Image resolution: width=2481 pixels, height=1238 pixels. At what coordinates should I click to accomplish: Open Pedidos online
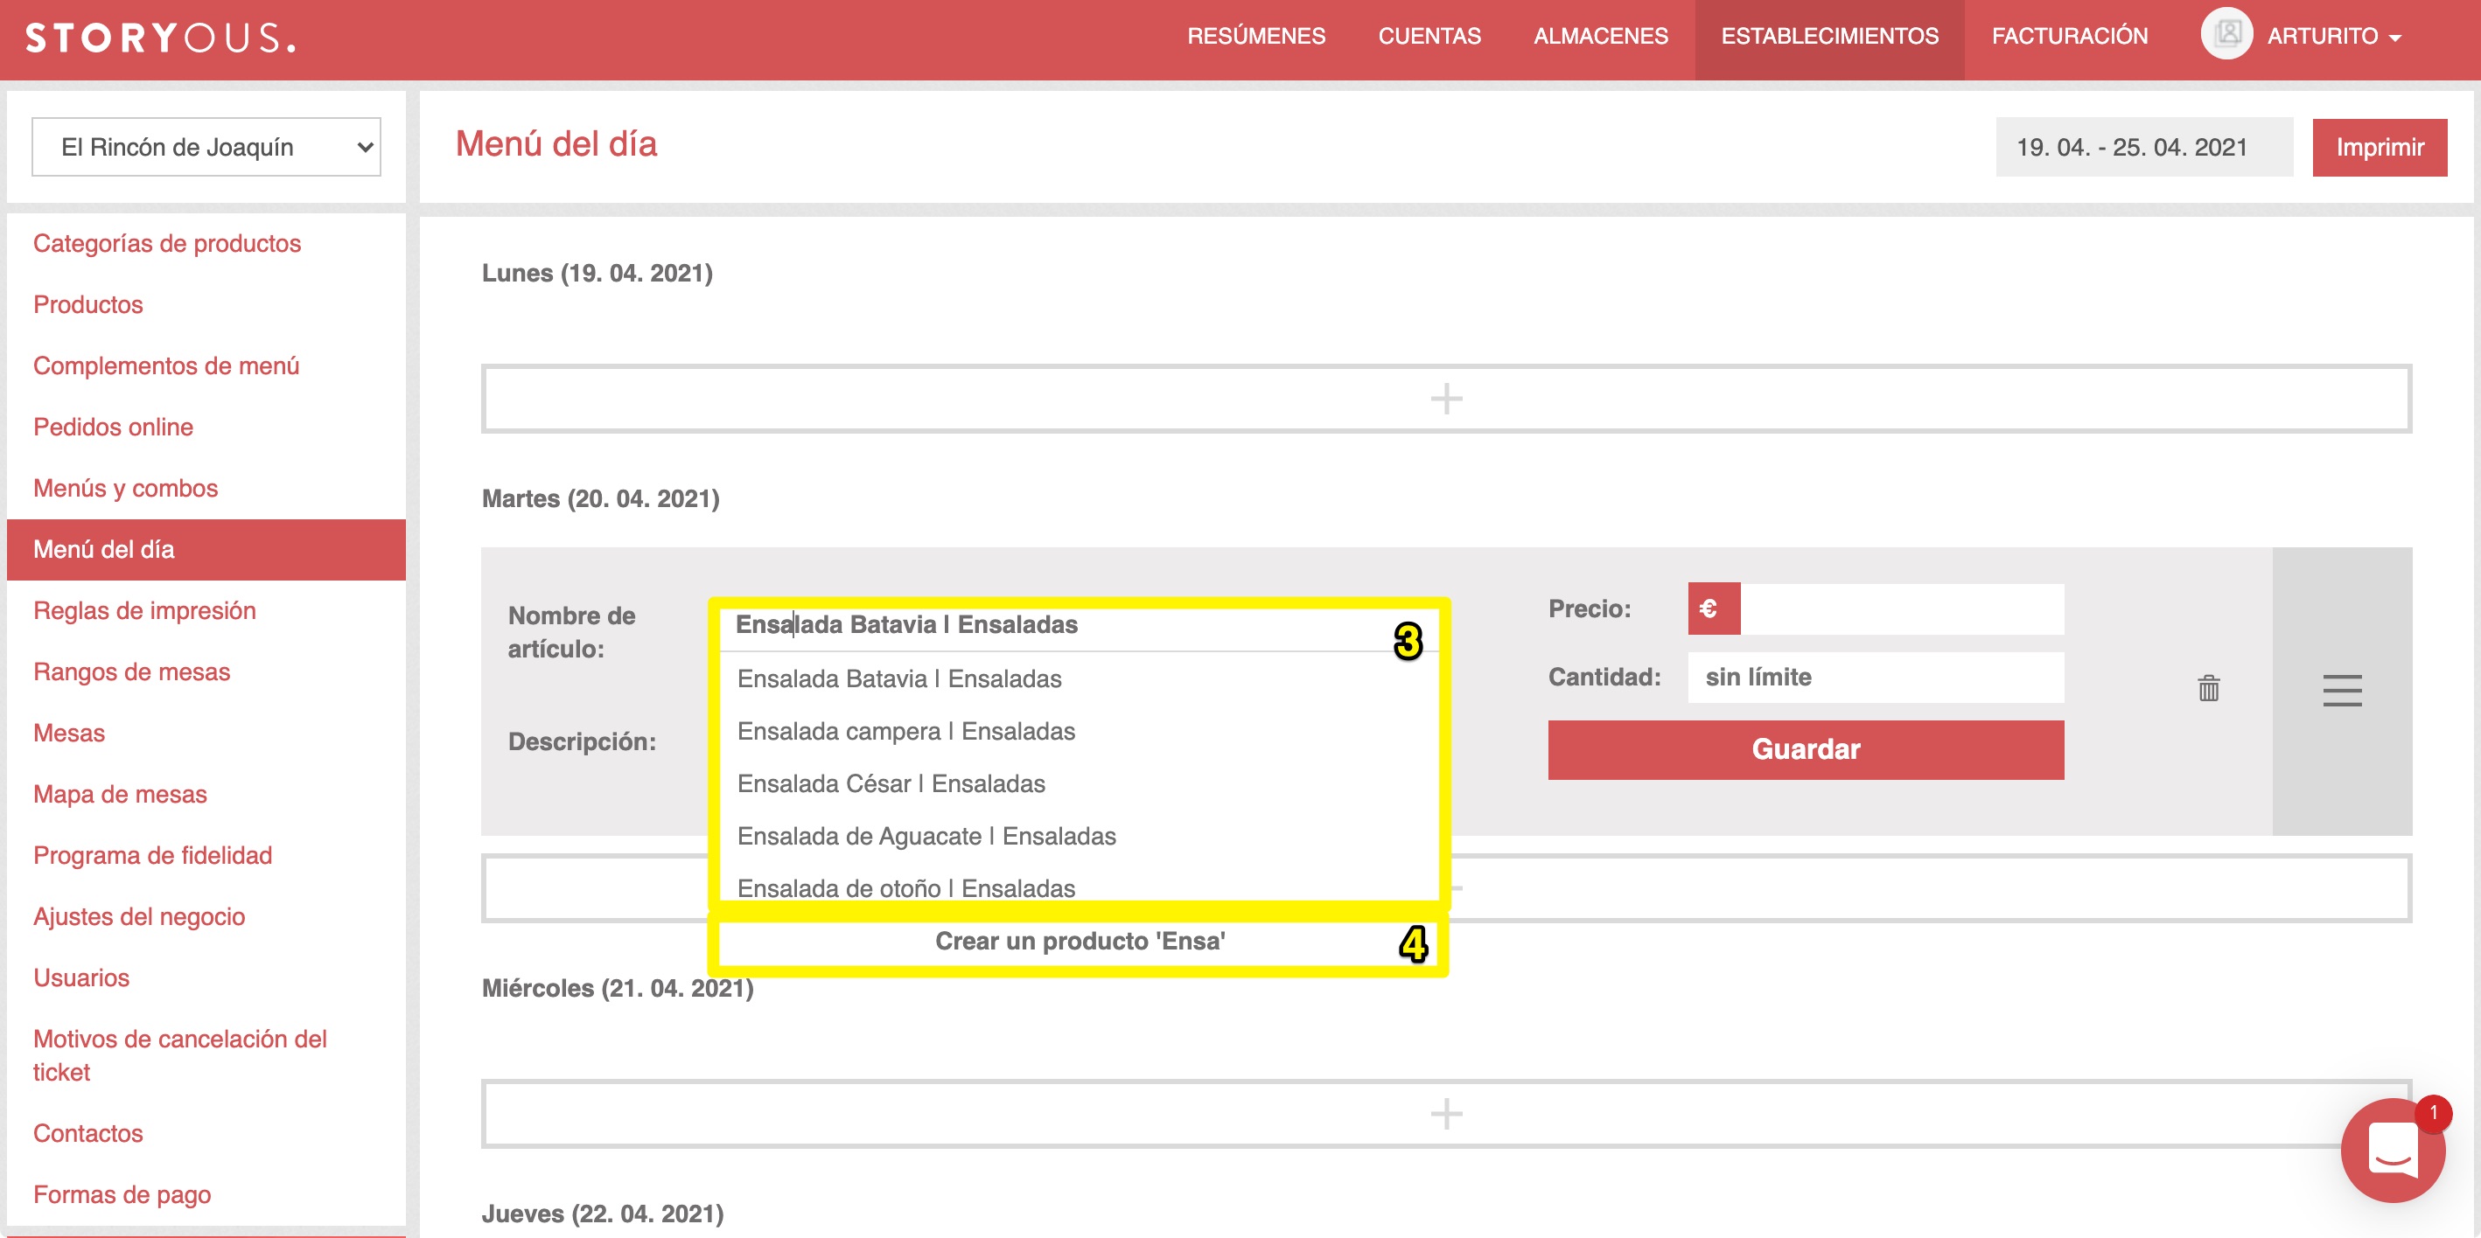point(113,427)
